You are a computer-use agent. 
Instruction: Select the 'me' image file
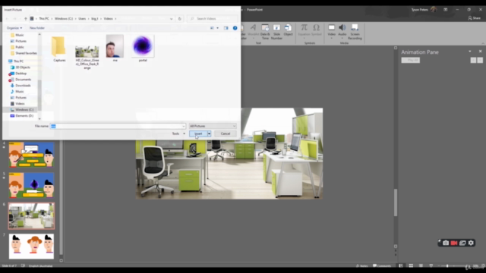(x=115, y=48)
